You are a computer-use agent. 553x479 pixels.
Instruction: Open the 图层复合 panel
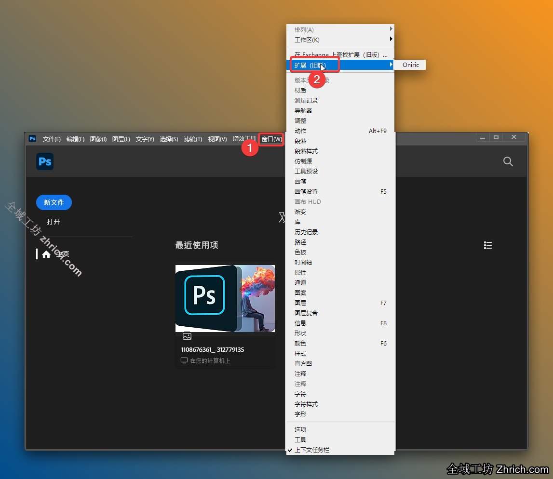tap(340, 313)
